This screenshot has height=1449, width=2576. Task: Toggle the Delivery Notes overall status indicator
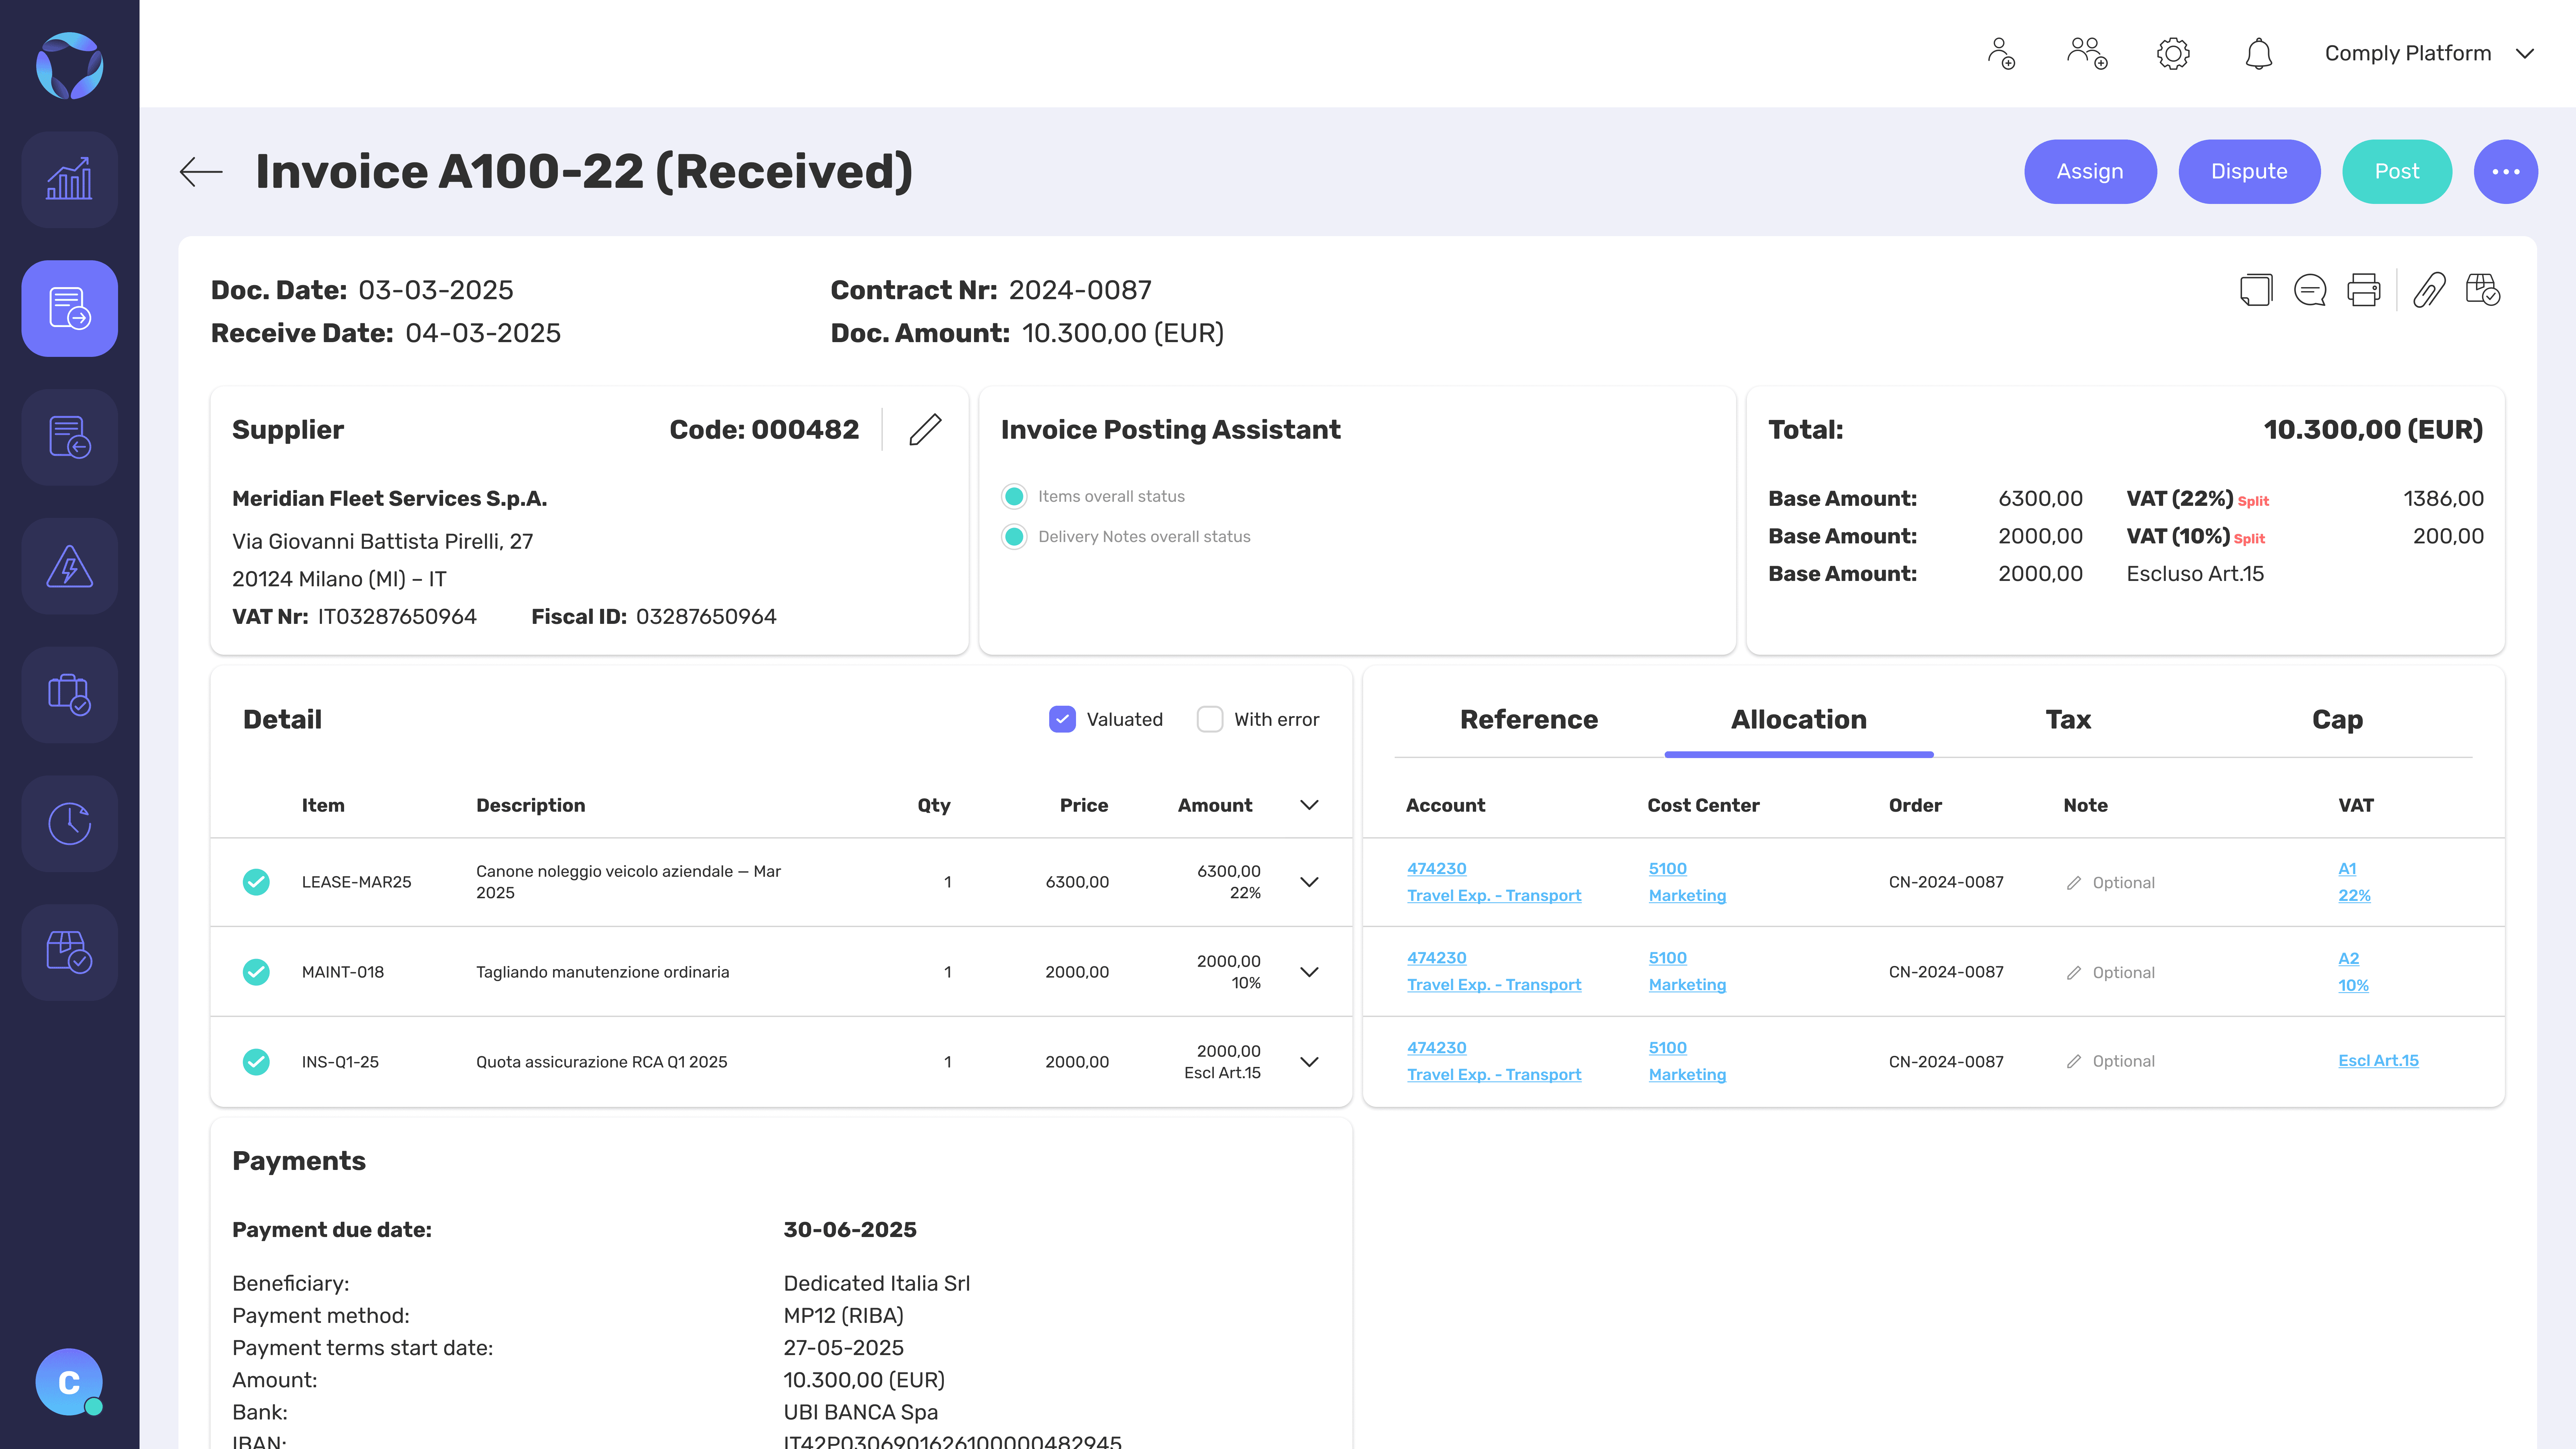tap(1014, 537)
